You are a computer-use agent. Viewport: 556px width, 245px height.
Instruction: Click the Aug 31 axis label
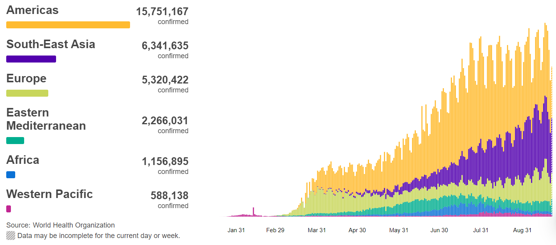pos(522,230)
